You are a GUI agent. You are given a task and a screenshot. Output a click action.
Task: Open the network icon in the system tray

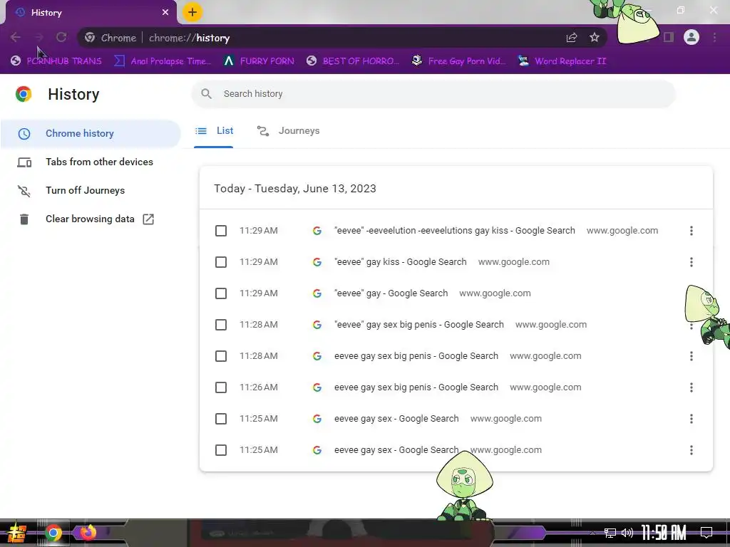point(610,533)
